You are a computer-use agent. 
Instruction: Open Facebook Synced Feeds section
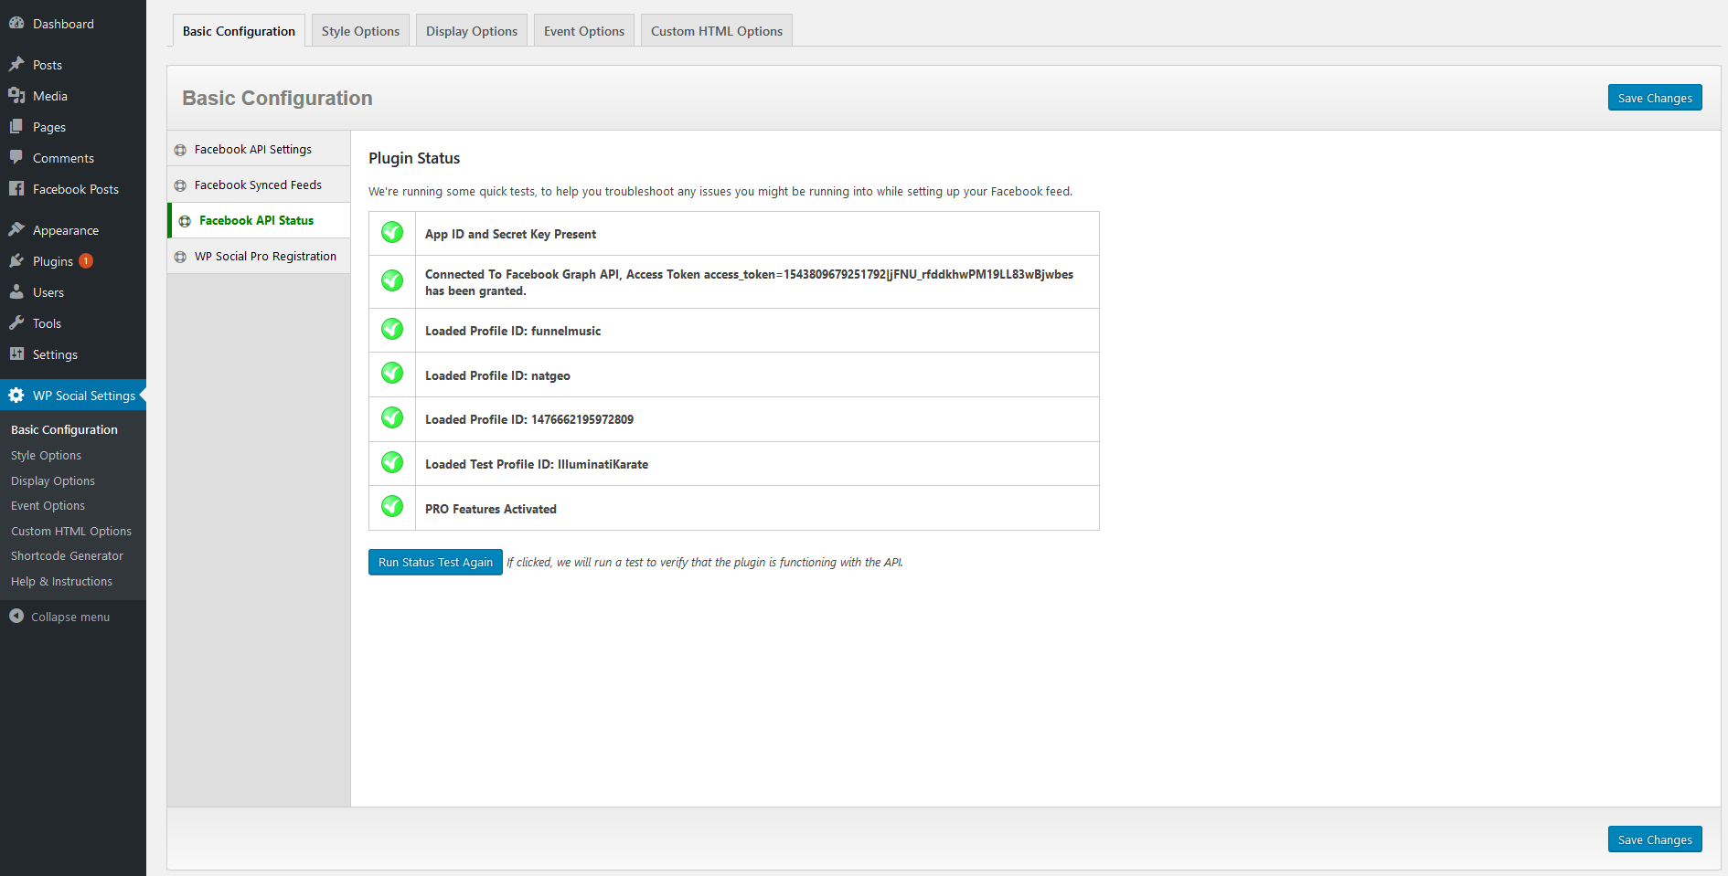pos(258,185)
